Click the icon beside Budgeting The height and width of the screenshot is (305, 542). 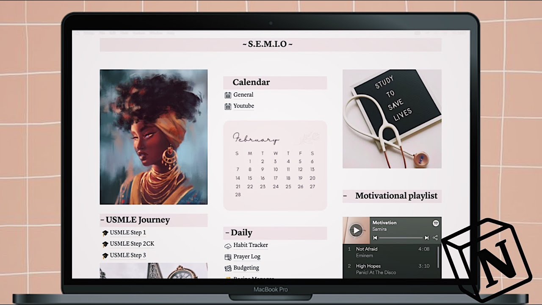point(228,268)
